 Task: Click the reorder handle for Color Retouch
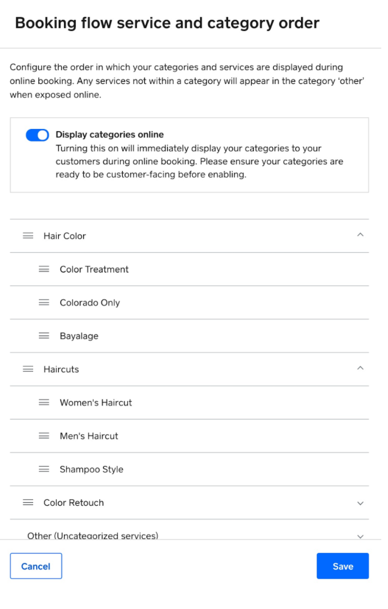click(28, 503)
